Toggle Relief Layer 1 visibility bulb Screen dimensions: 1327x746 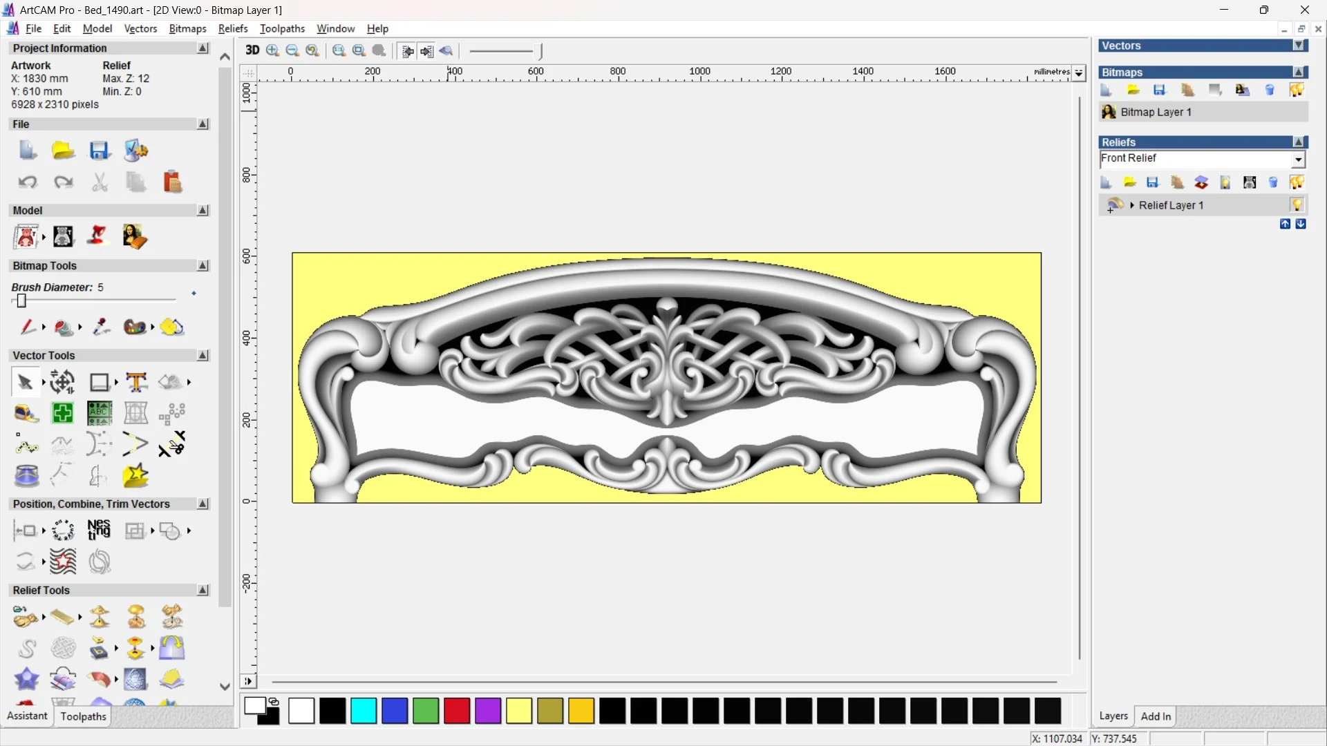pyautogui.click(x=1297, y=205)
